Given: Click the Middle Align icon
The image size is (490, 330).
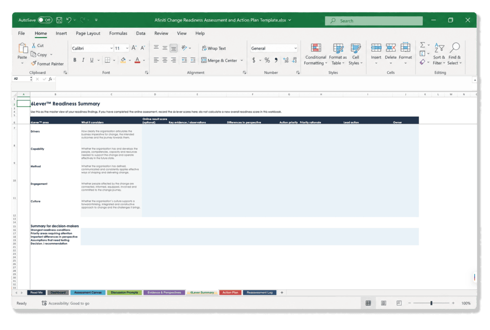Looking at the screenshot, I should [x=165, y=48].
